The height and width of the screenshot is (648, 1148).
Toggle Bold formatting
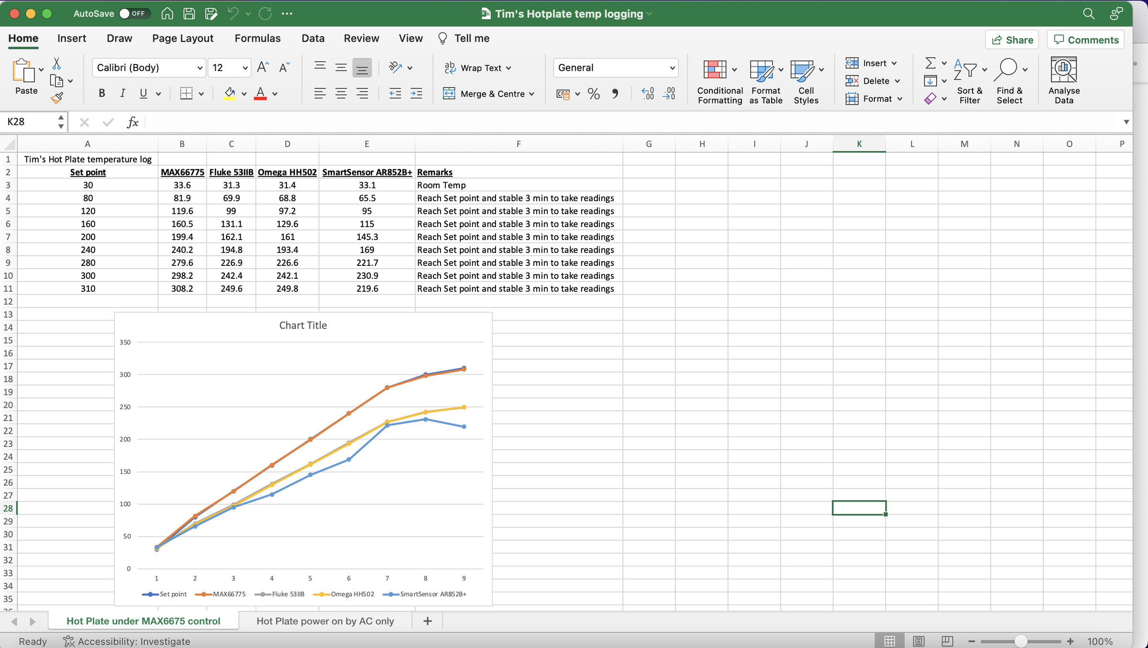click(101, 93)
